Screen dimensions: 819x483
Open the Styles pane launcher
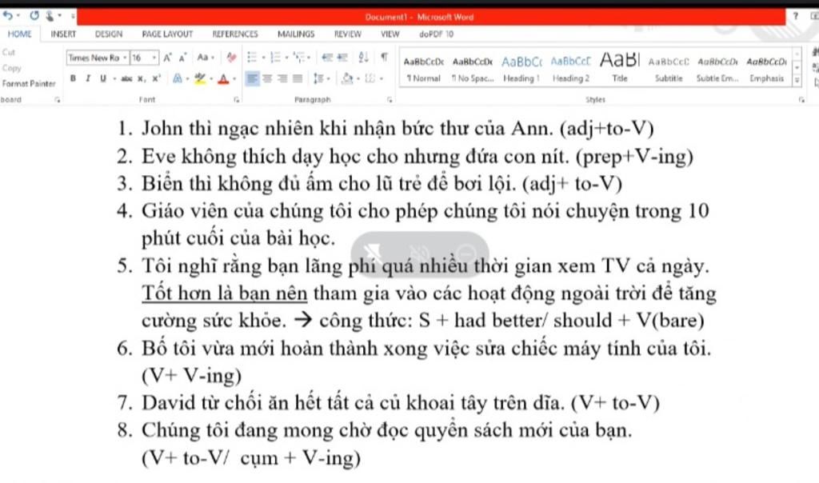click(801, 100)
